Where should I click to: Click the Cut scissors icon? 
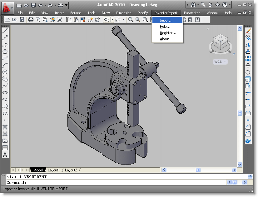60,20
